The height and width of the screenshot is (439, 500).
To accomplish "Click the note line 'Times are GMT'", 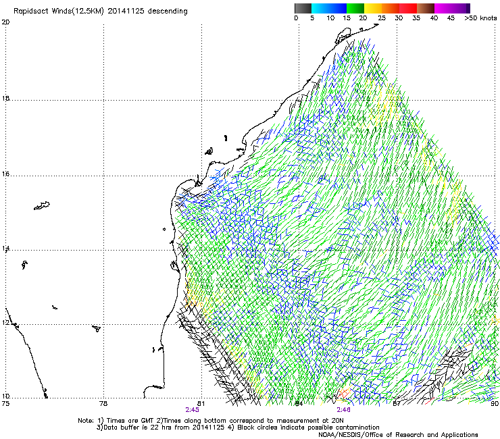I will [x=130, y=421].
